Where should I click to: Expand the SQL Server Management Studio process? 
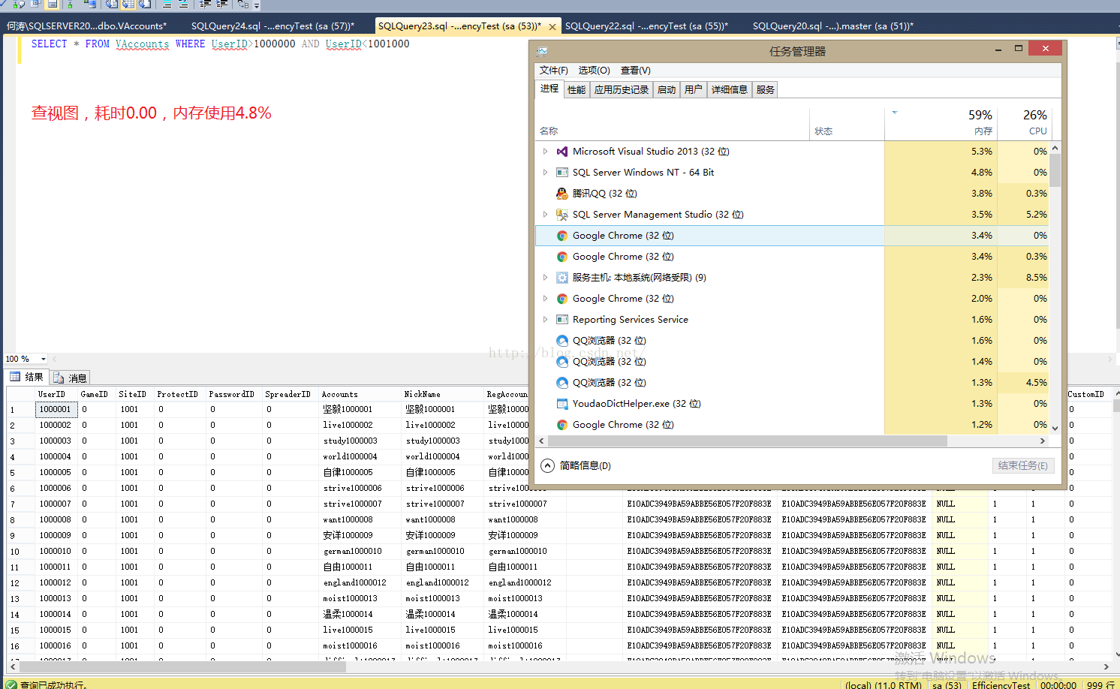click(545, 215)
